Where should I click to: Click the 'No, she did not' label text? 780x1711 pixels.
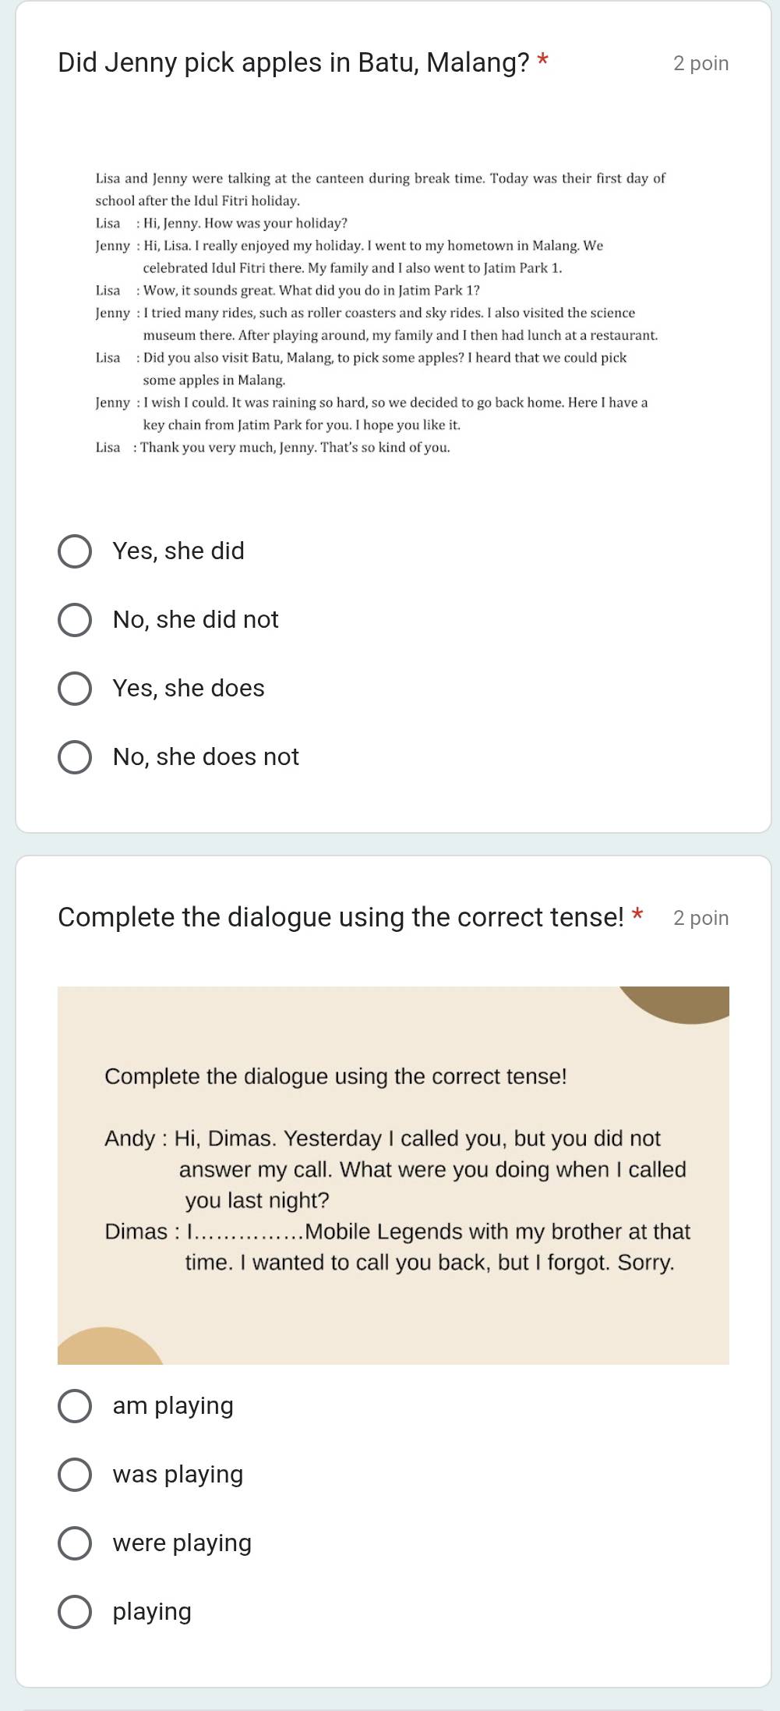pos(196,620)
